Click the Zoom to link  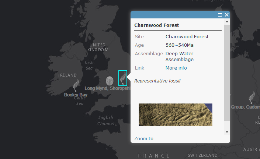[144, 138]
